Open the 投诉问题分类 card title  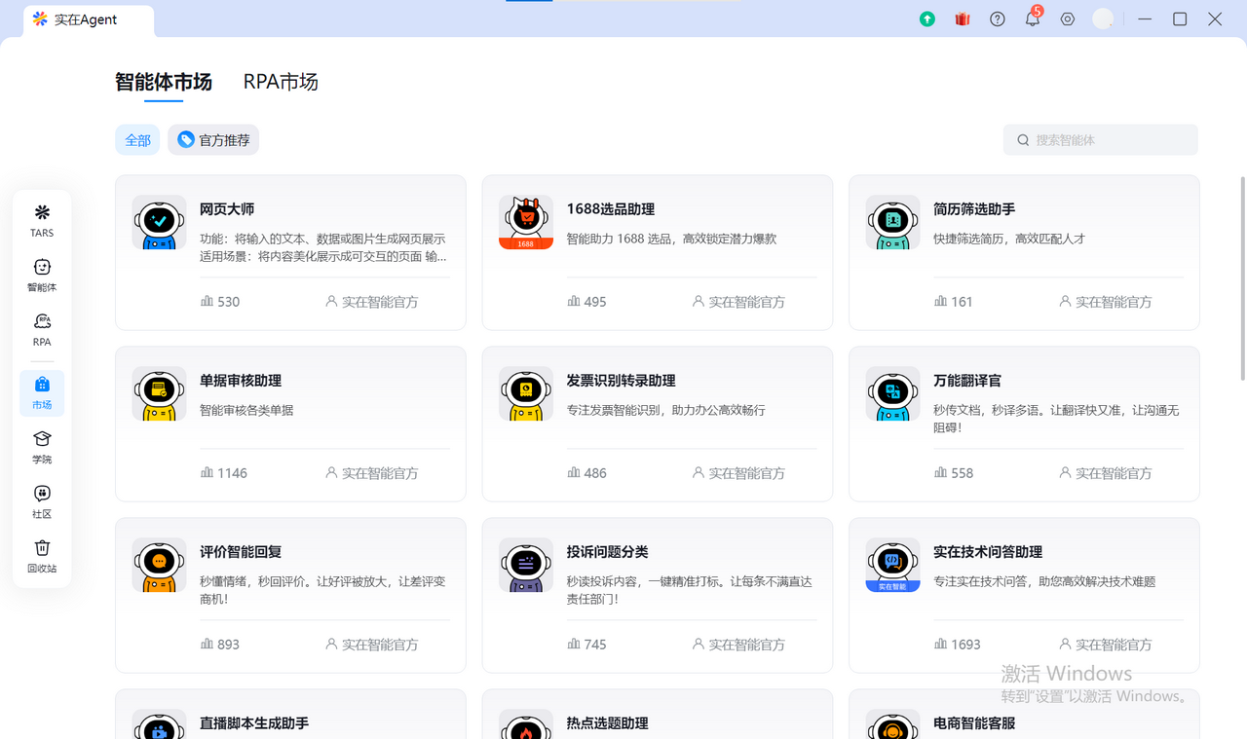point(608,552)
